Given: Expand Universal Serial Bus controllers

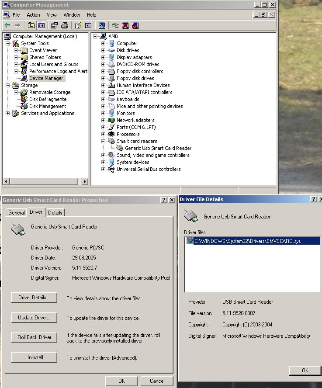Looking at the screenshot, I should click(103, 169).
